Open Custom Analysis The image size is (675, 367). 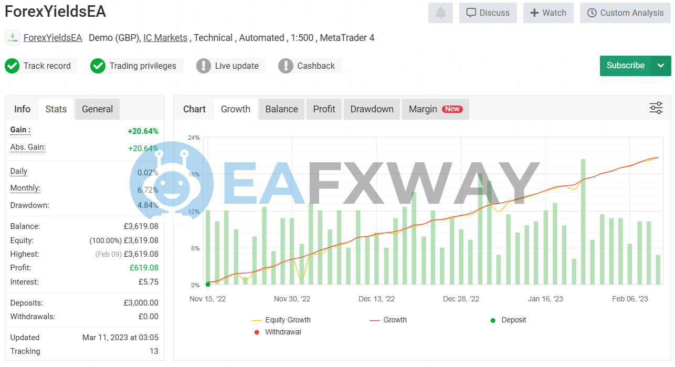pos(625,13)
